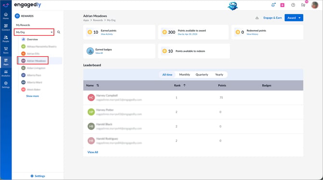Click the Badges column header
The height and width of the screenshot is (180, 323).
267,85
